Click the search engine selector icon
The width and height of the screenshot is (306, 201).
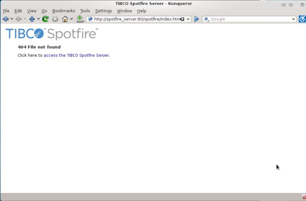pyautogui.click(x=206, y=19)
